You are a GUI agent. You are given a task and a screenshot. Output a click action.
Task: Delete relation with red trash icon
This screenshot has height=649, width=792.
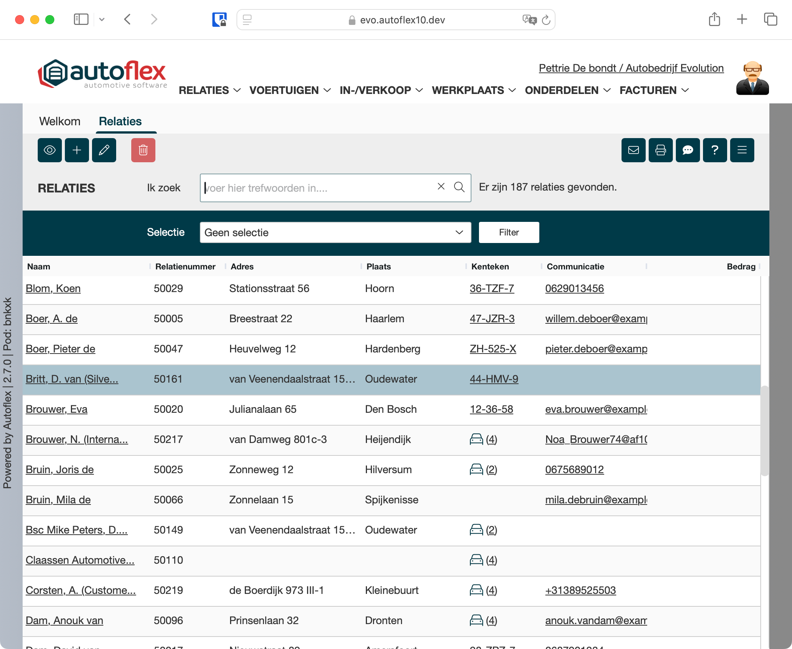point(143,150)
